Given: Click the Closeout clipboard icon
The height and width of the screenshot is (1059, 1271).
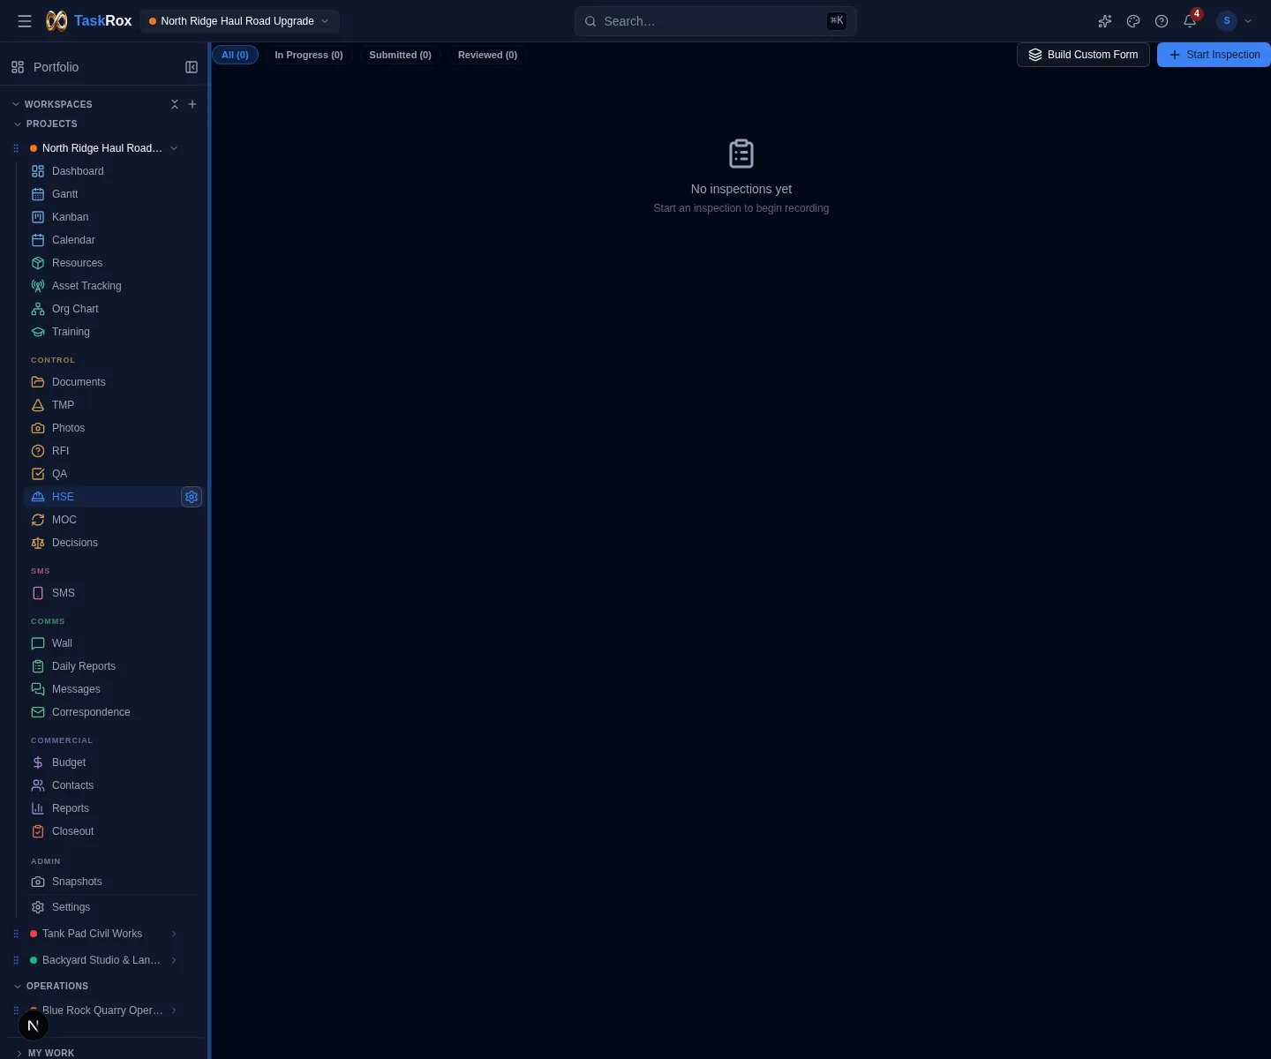Looking at the screenshot, I should (38, 831).
